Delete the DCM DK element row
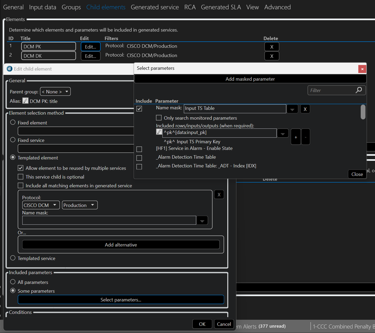This screenshot has width=375, height=333. coord(272,56)
